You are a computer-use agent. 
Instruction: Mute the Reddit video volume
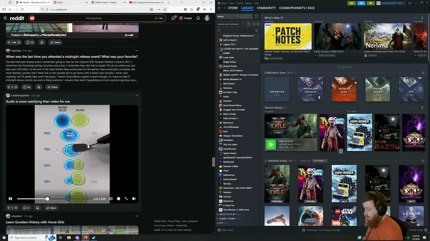[134, 199]
